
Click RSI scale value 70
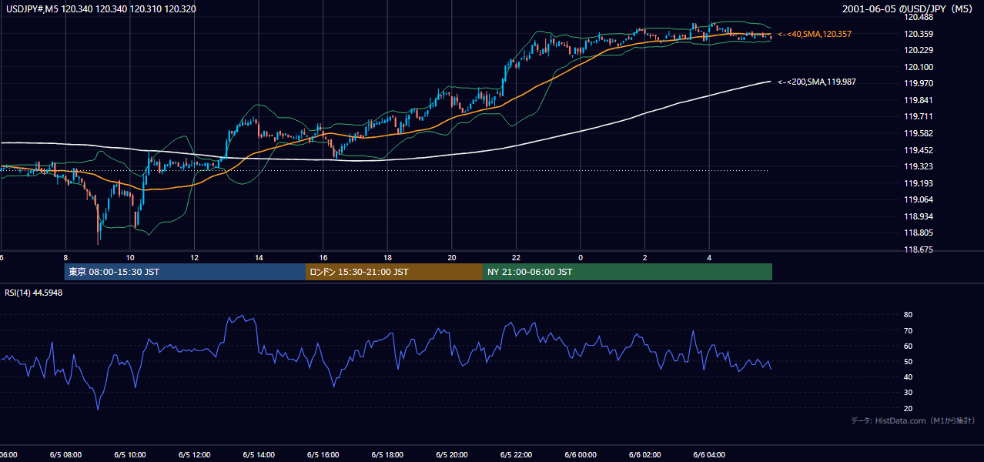click(908, 330)
